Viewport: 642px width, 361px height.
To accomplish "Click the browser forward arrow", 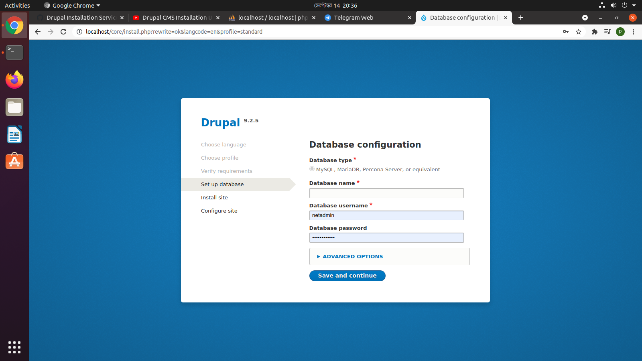I will point(51,32).
